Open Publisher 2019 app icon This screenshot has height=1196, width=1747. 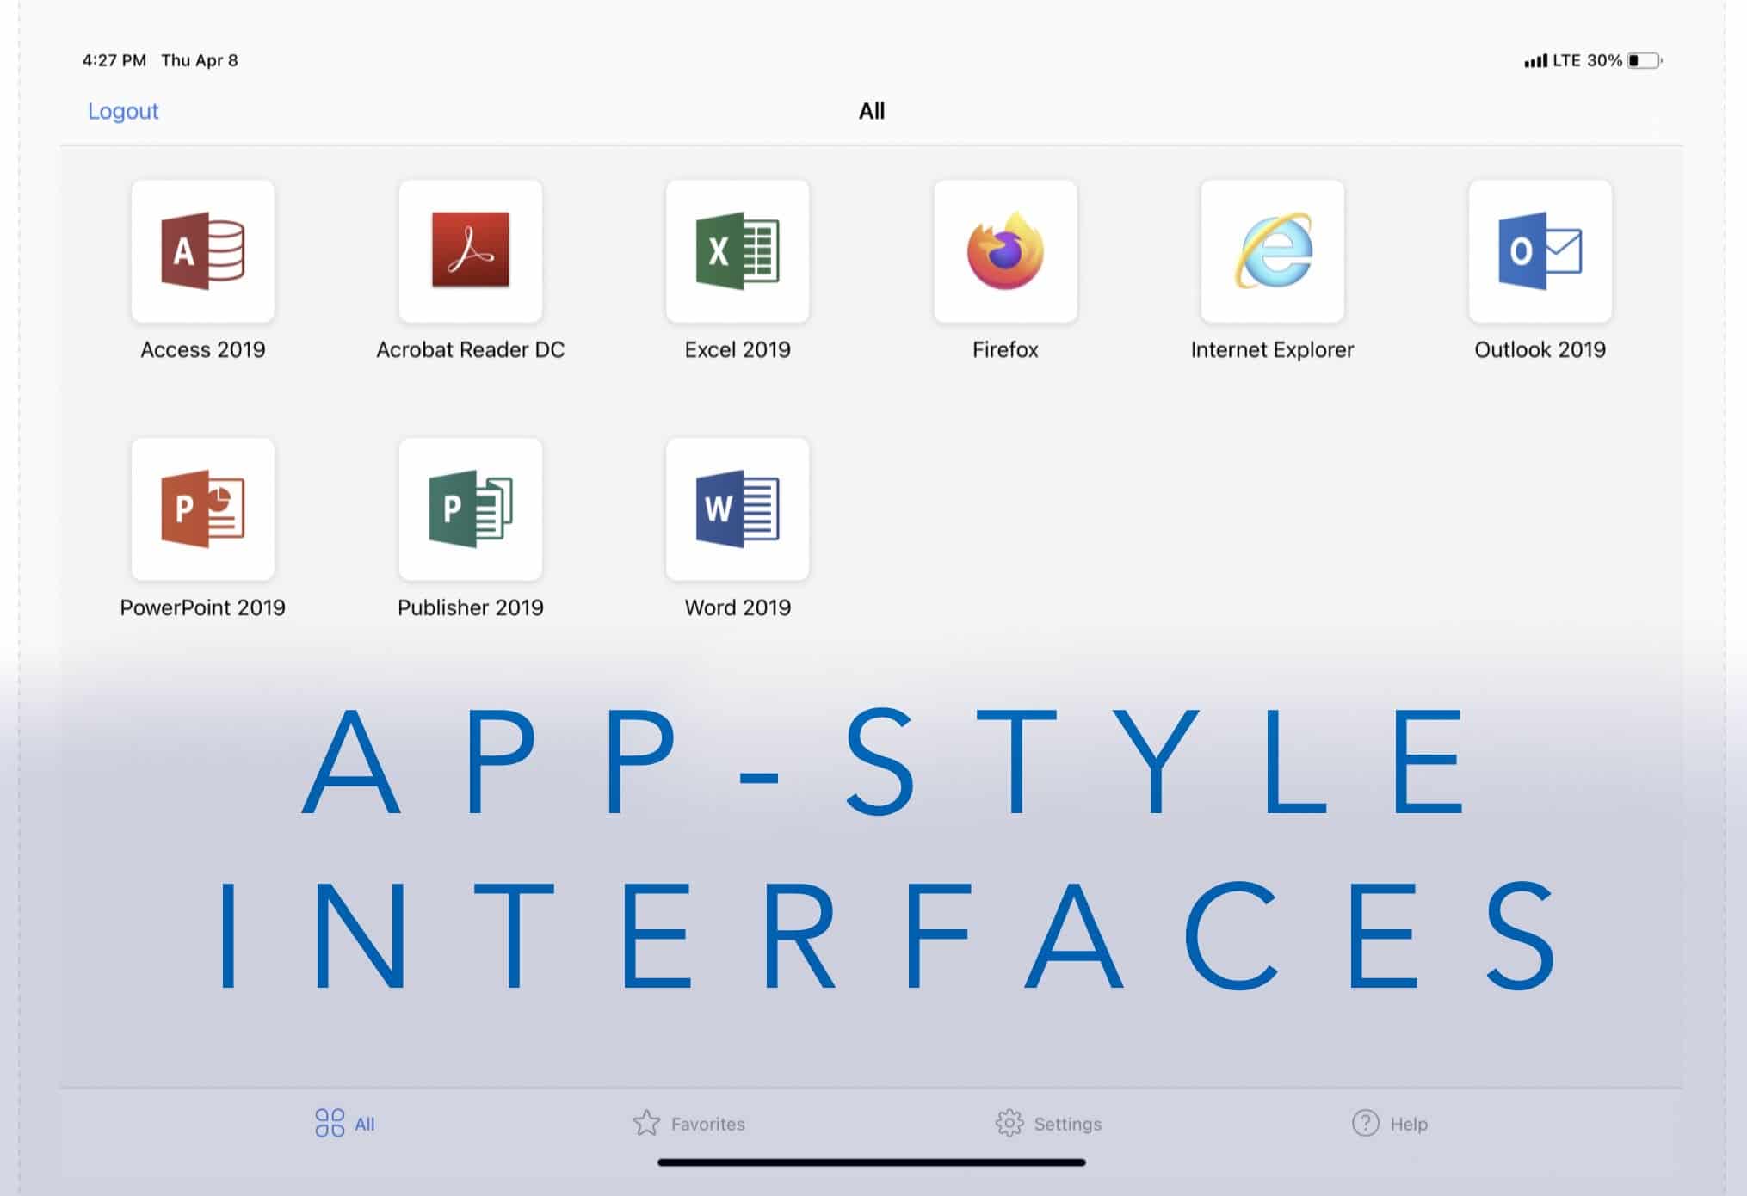[471, 509]
